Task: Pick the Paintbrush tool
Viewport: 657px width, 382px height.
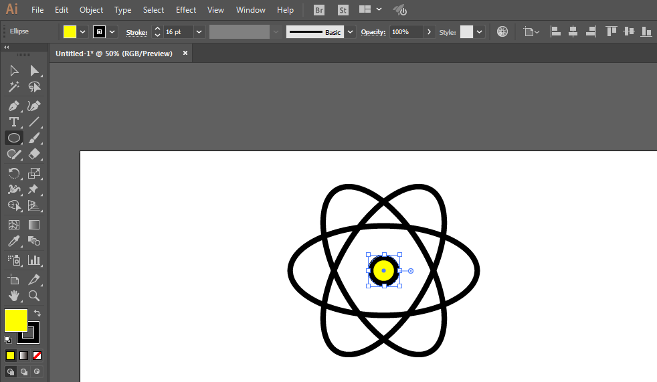Action: (x=34, y=138)
